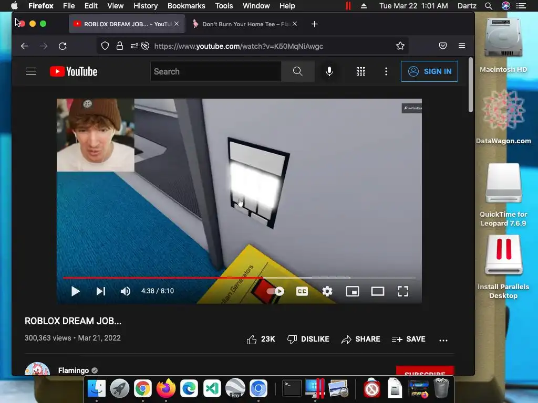
Task: Open the Flamingo channel name
Action: [74, 370]
